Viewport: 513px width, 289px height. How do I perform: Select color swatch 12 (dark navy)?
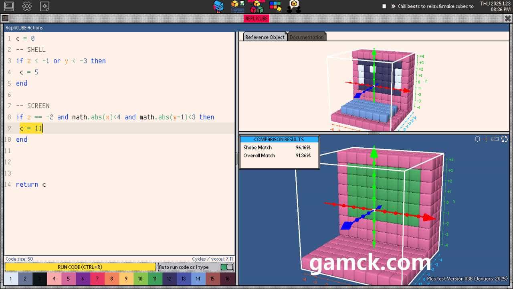coord(170,279)
